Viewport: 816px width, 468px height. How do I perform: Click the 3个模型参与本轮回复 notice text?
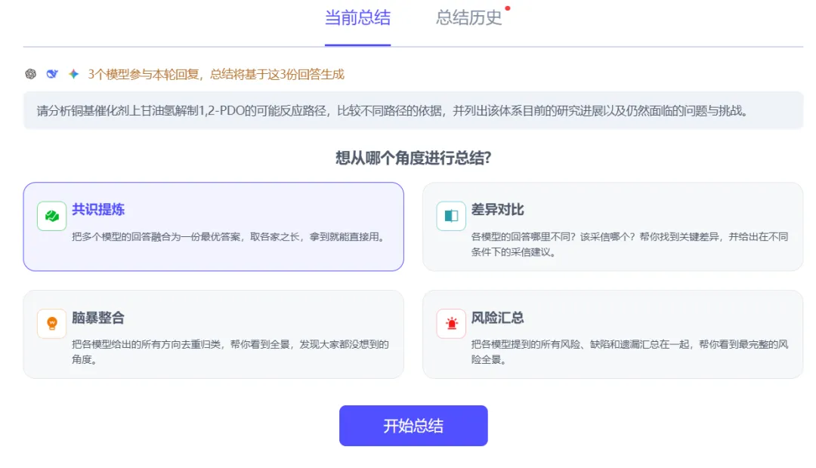pos(216,75)
